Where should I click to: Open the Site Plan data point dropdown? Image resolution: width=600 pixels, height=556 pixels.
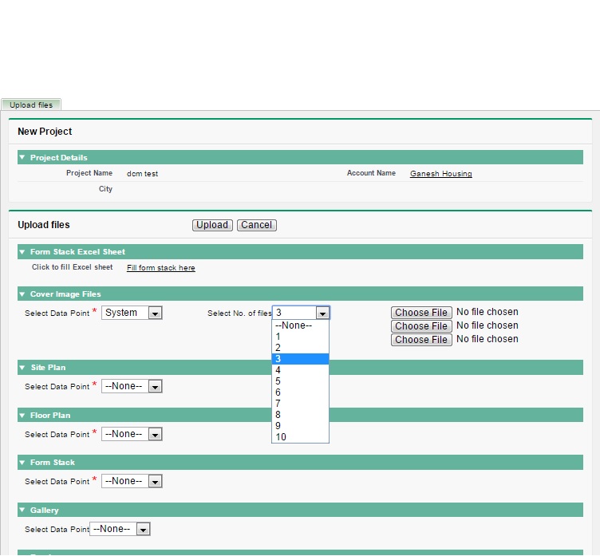click(132, 387)
